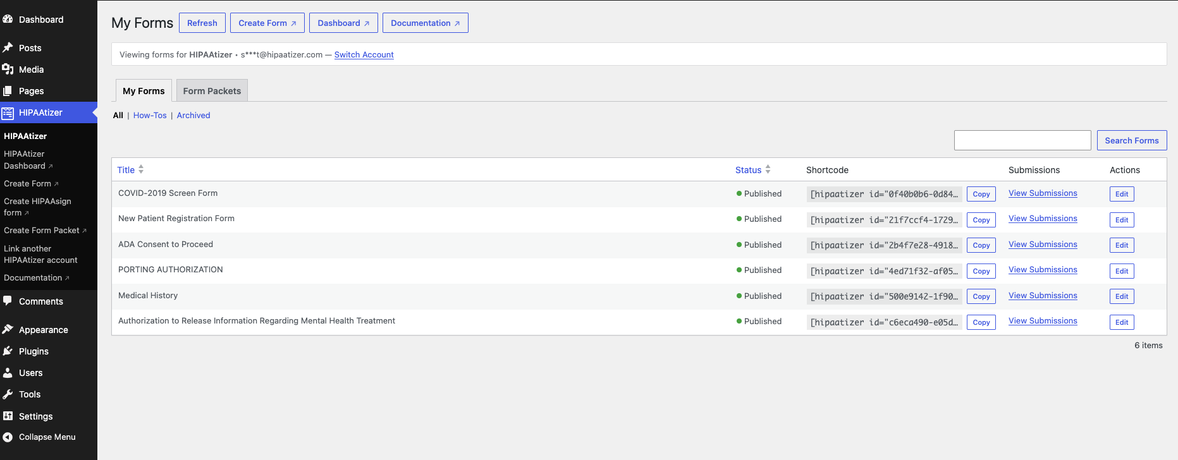Filter forms by All
1178x460 pixels.
click(x=118, y=116)
